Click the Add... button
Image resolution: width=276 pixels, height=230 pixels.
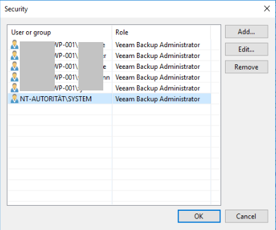pyautogui.click(x=247, y=32)
